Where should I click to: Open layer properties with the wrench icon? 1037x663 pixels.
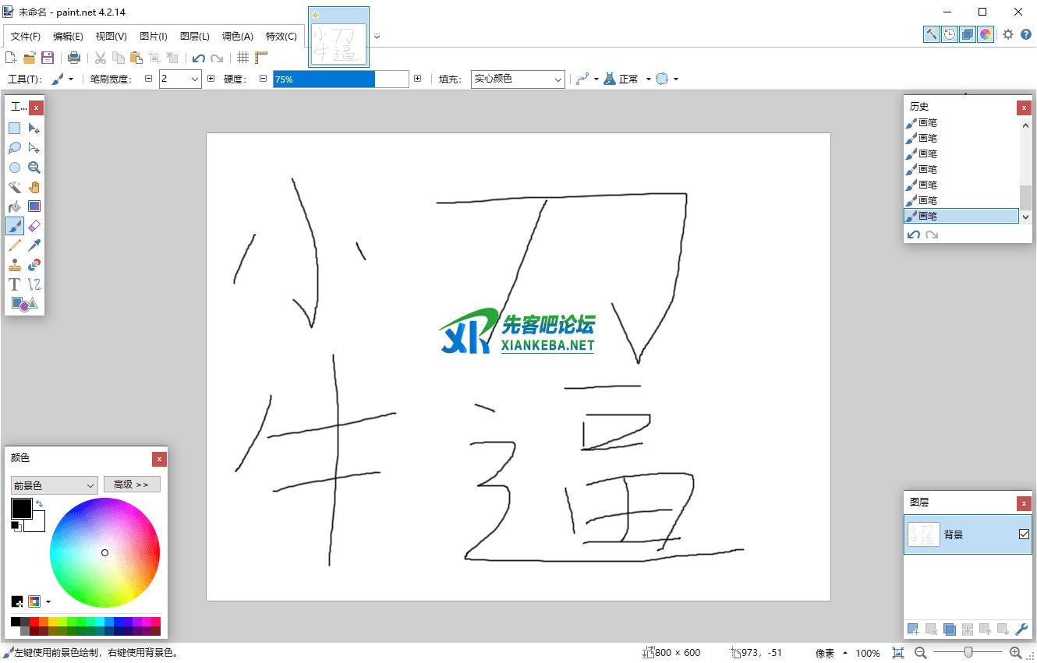(x=1023, y=629)
